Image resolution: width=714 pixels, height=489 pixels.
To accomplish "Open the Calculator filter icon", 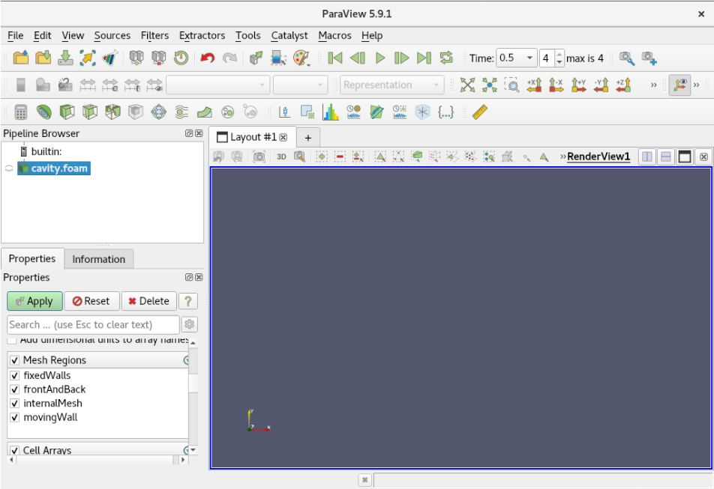I will [x=21, y=112].
